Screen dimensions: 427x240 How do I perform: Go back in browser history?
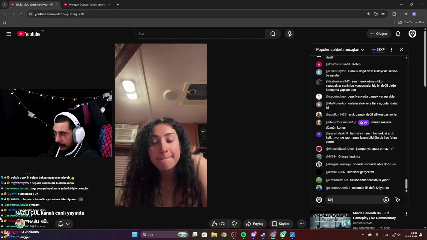(x=5, y=14)
